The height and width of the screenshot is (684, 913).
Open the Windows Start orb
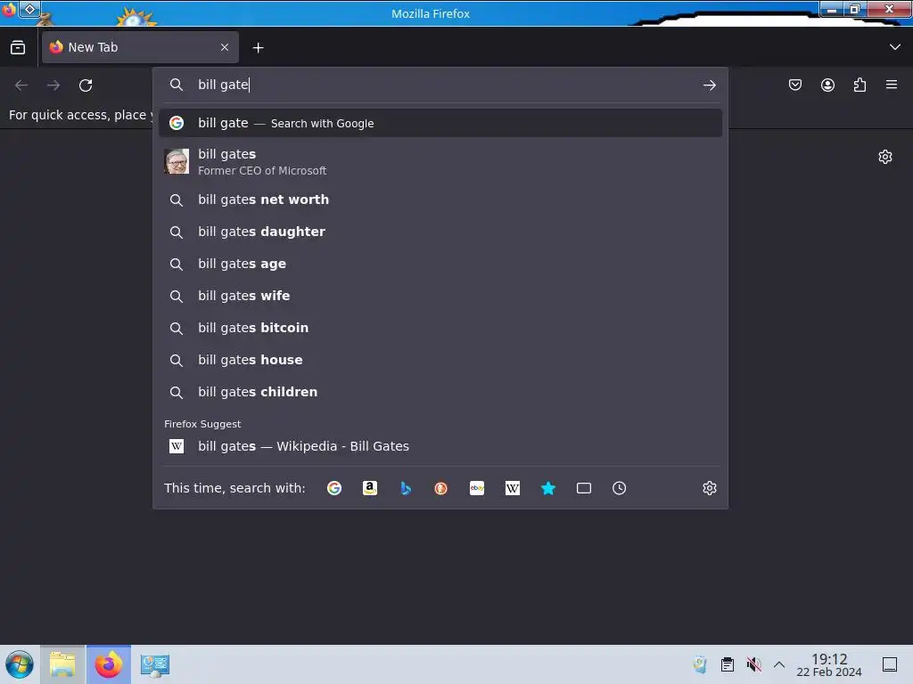click(20, 664)
